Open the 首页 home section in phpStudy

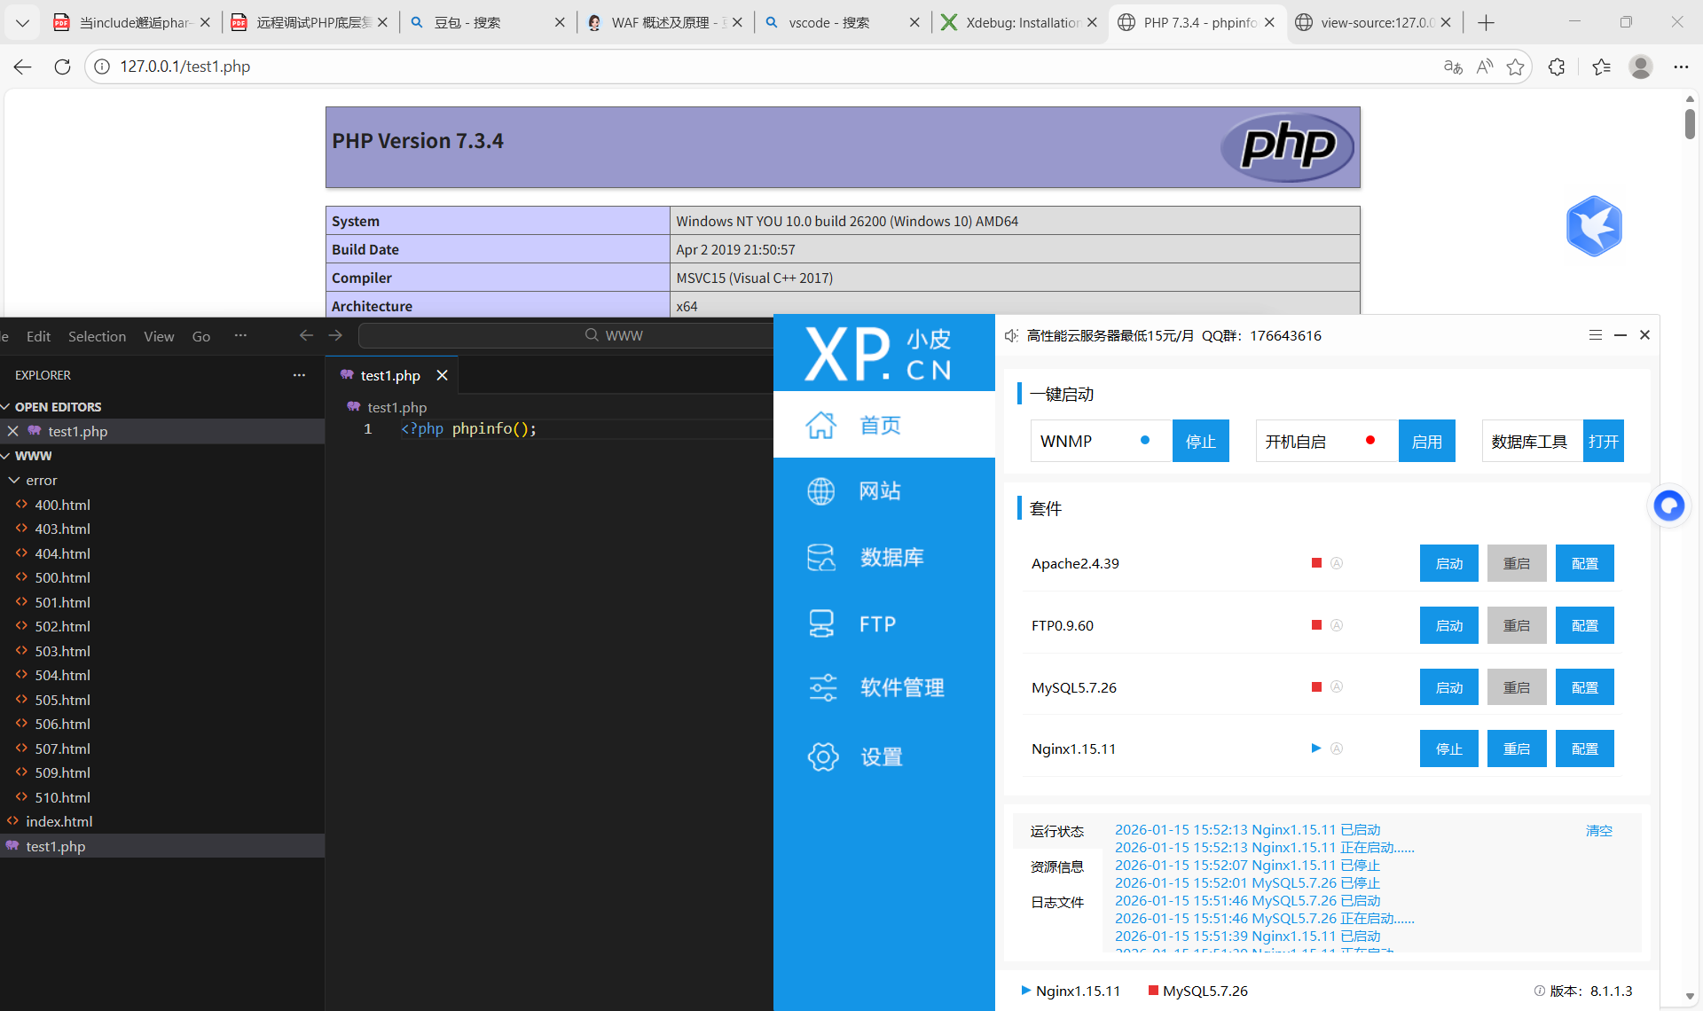coord(878,426)
